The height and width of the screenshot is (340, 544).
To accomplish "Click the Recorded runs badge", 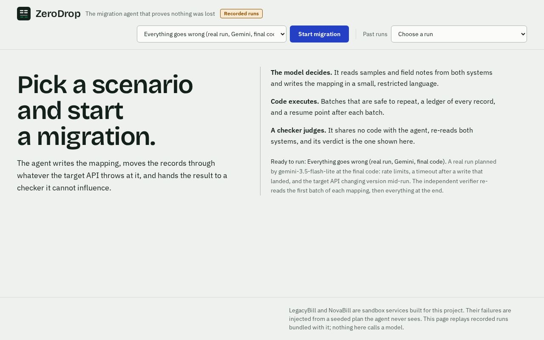I will [x=241, y=14].
